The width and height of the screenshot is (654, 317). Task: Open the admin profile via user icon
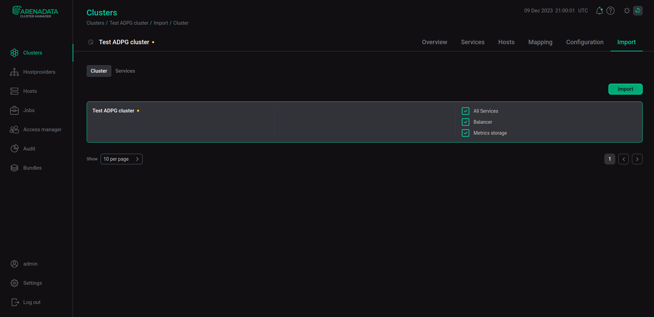pos(14,264)
